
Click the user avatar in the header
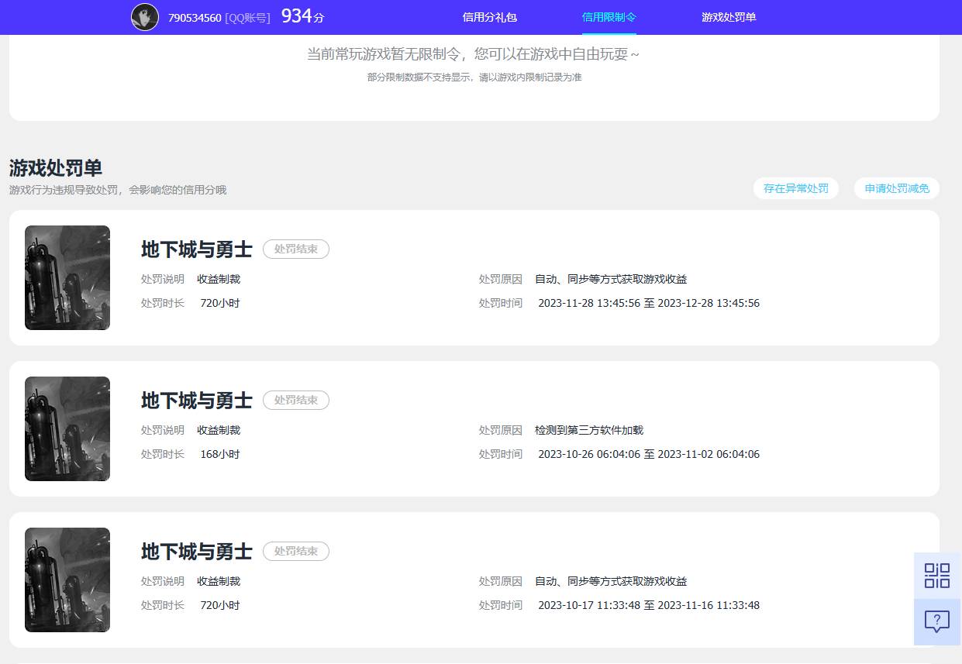pyautogui.click(x=145, y=17)
